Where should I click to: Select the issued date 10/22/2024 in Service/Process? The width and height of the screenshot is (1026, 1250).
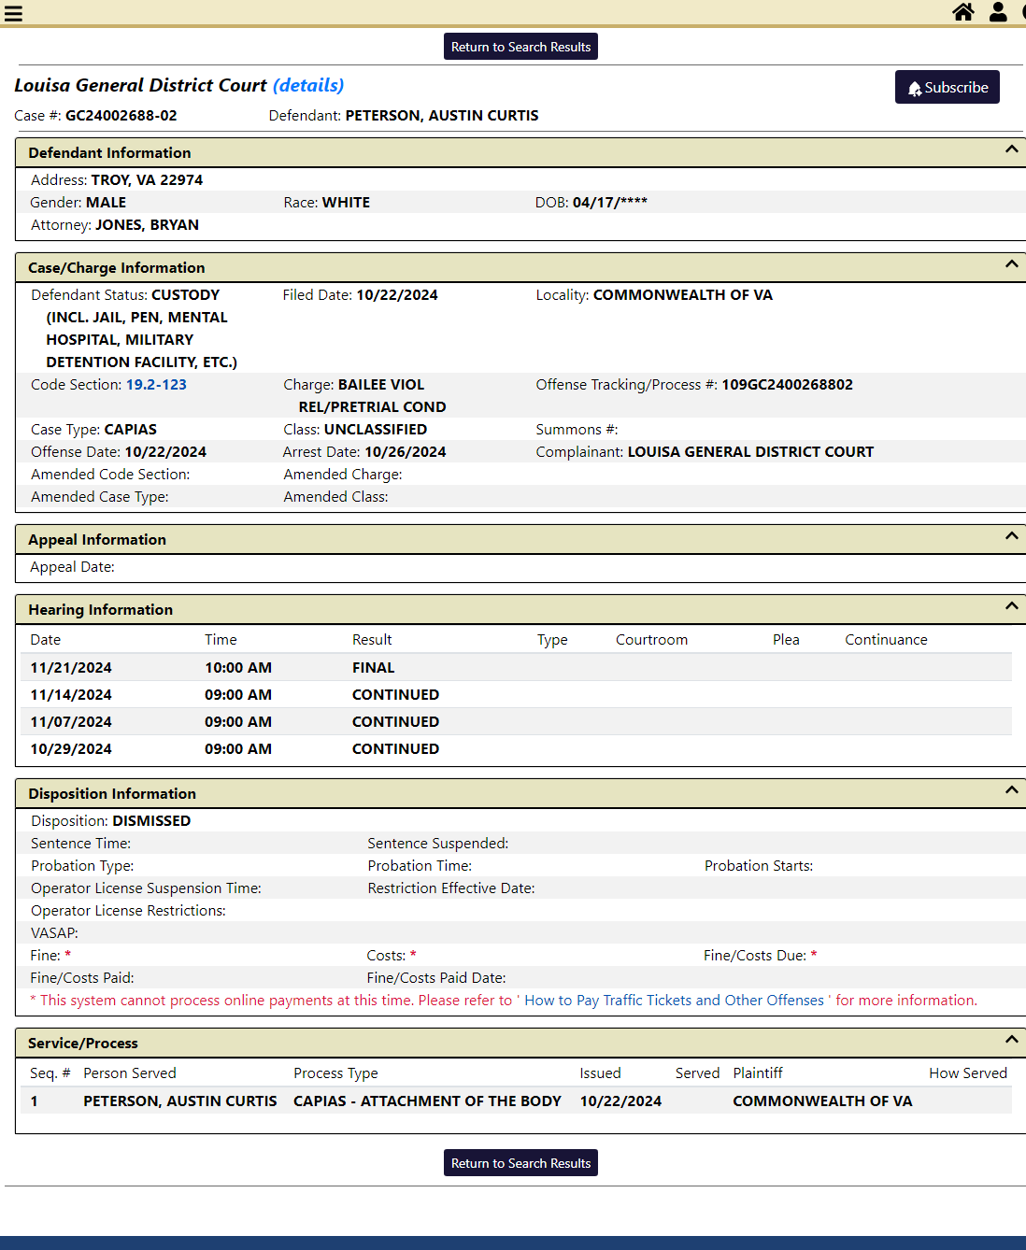click(620, 1101)
